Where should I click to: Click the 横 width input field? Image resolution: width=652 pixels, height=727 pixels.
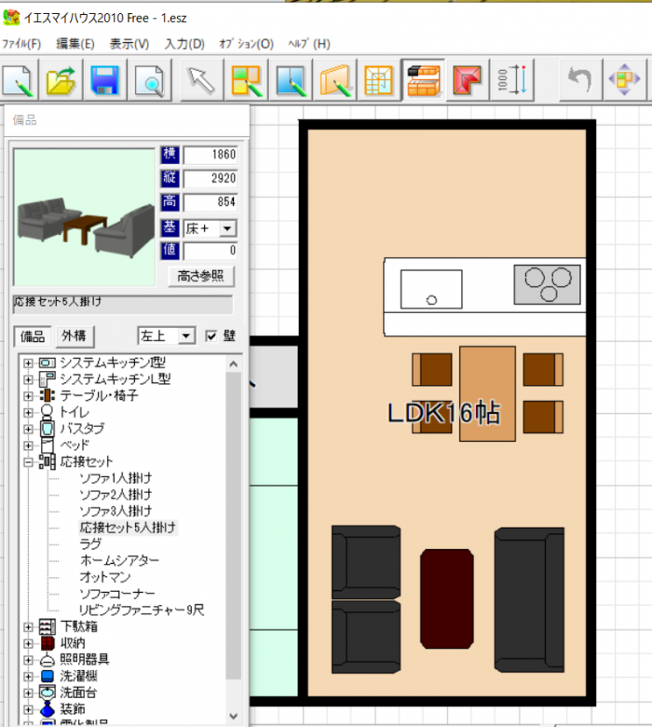tap(211, 155)
